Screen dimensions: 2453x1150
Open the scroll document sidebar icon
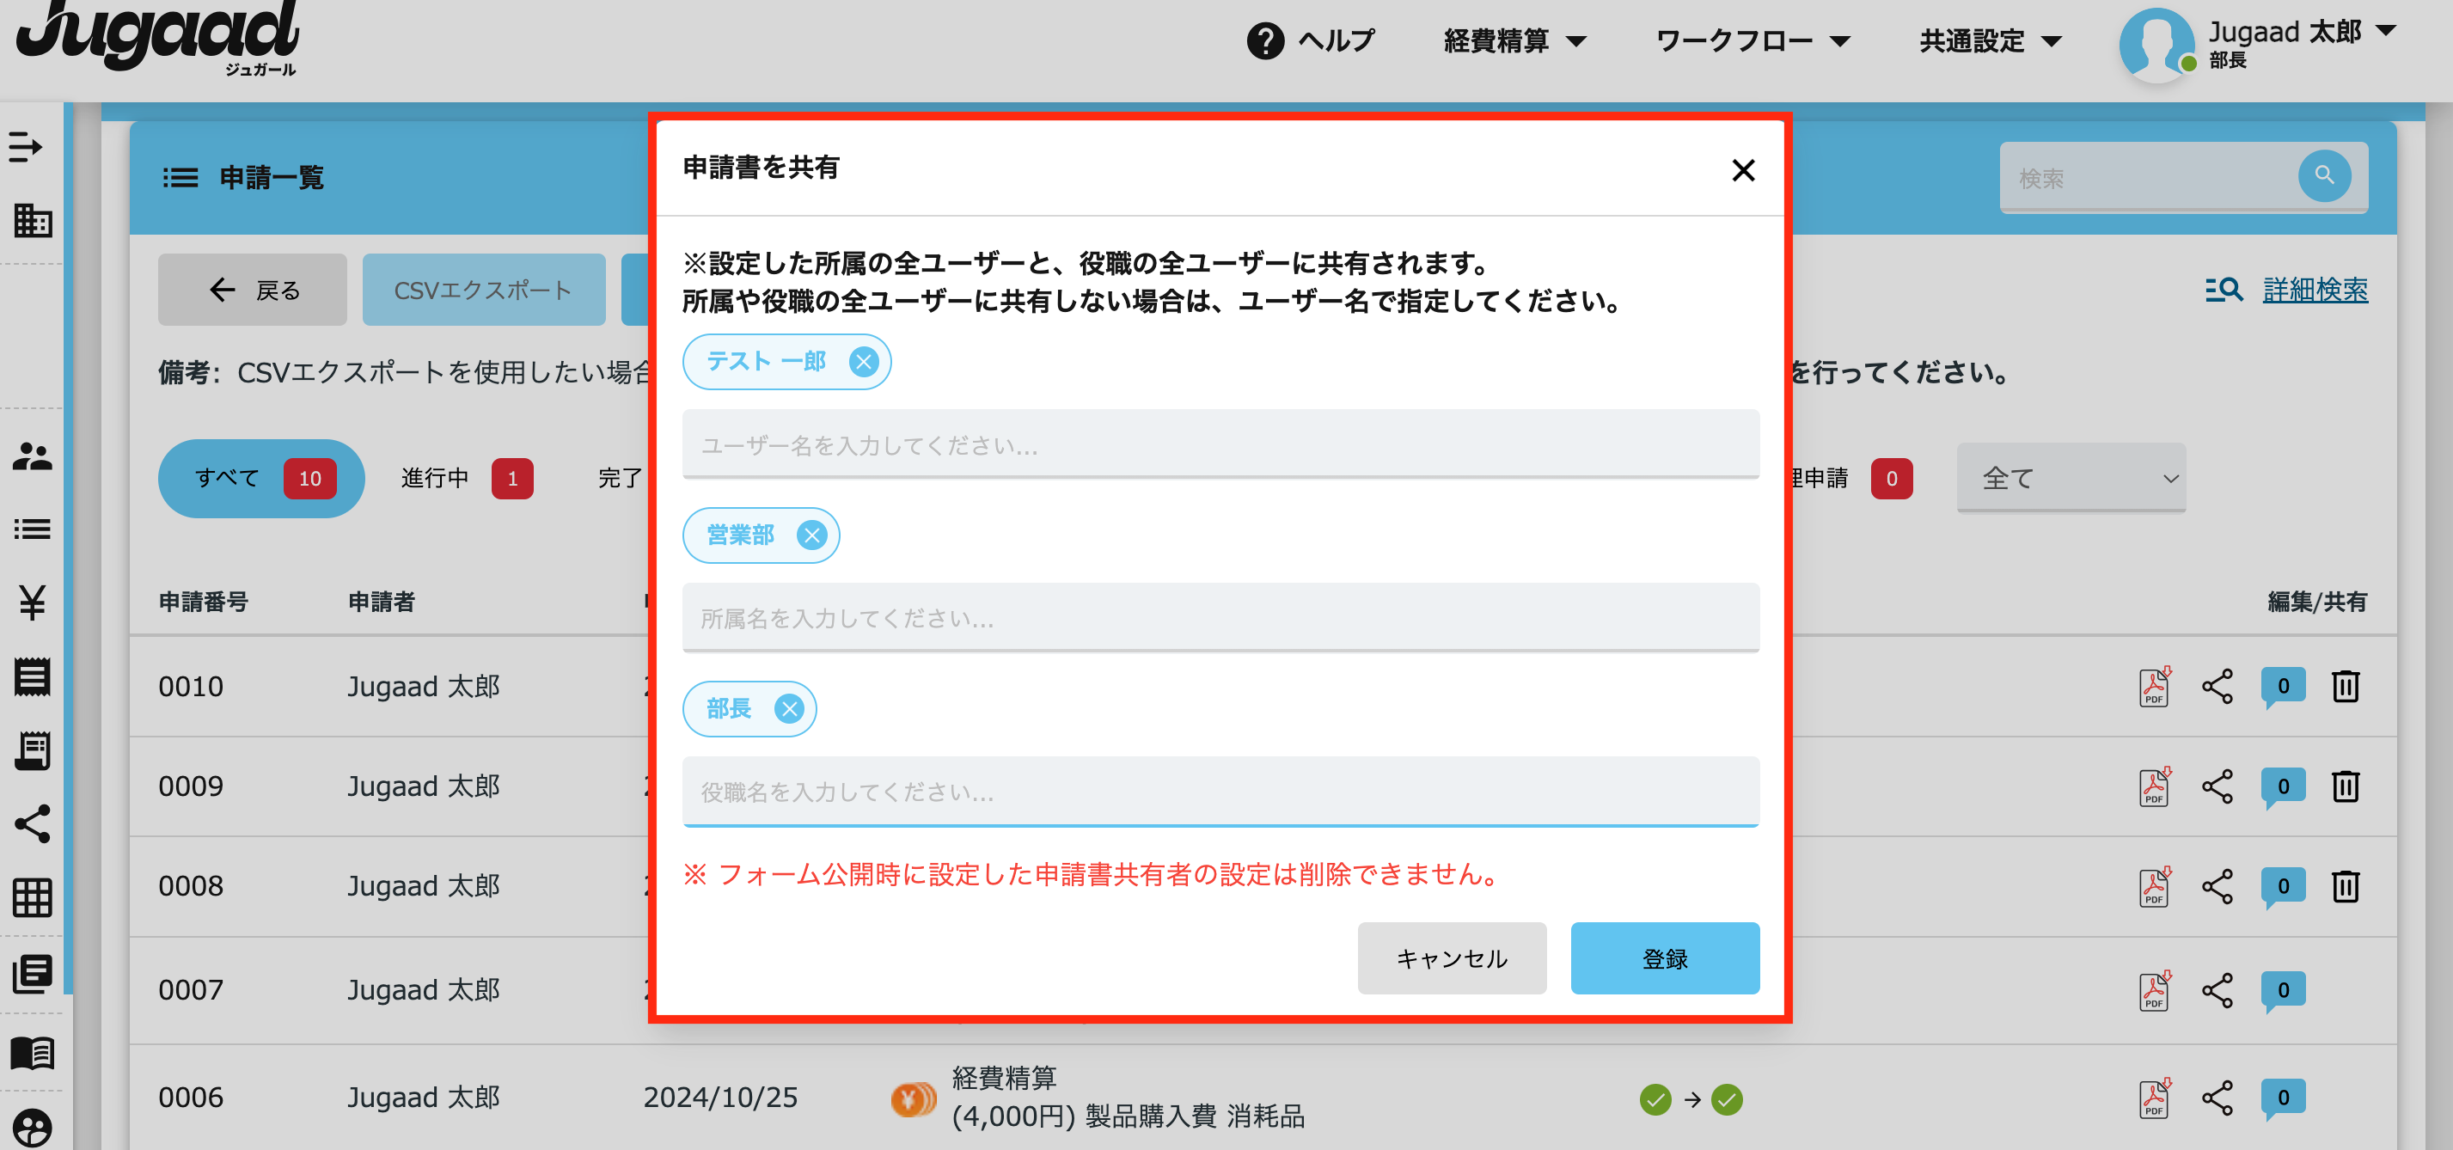(33, 750)
